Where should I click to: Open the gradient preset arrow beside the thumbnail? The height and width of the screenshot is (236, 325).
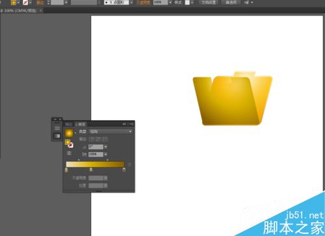(x=75, y=133)
